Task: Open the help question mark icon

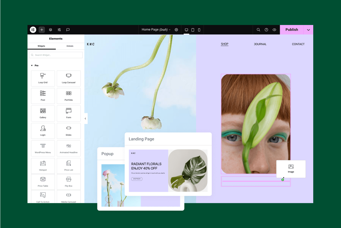Action: pyautogui.click(x=266, y=30)
